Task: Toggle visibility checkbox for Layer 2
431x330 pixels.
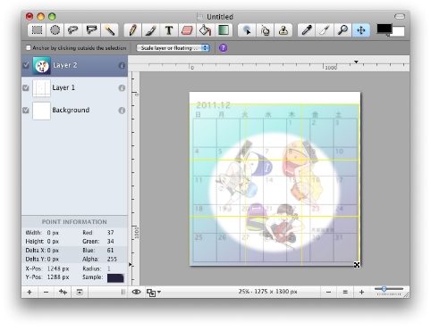Action: click(x=26, y=65)
